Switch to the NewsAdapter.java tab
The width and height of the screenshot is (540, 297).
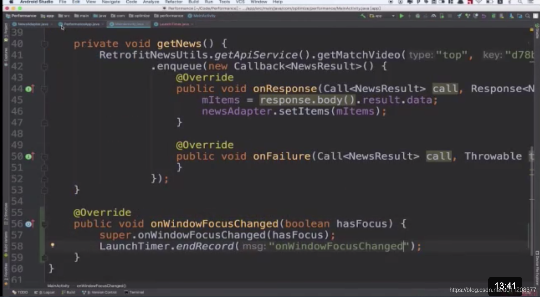click(x=33, y=24)
